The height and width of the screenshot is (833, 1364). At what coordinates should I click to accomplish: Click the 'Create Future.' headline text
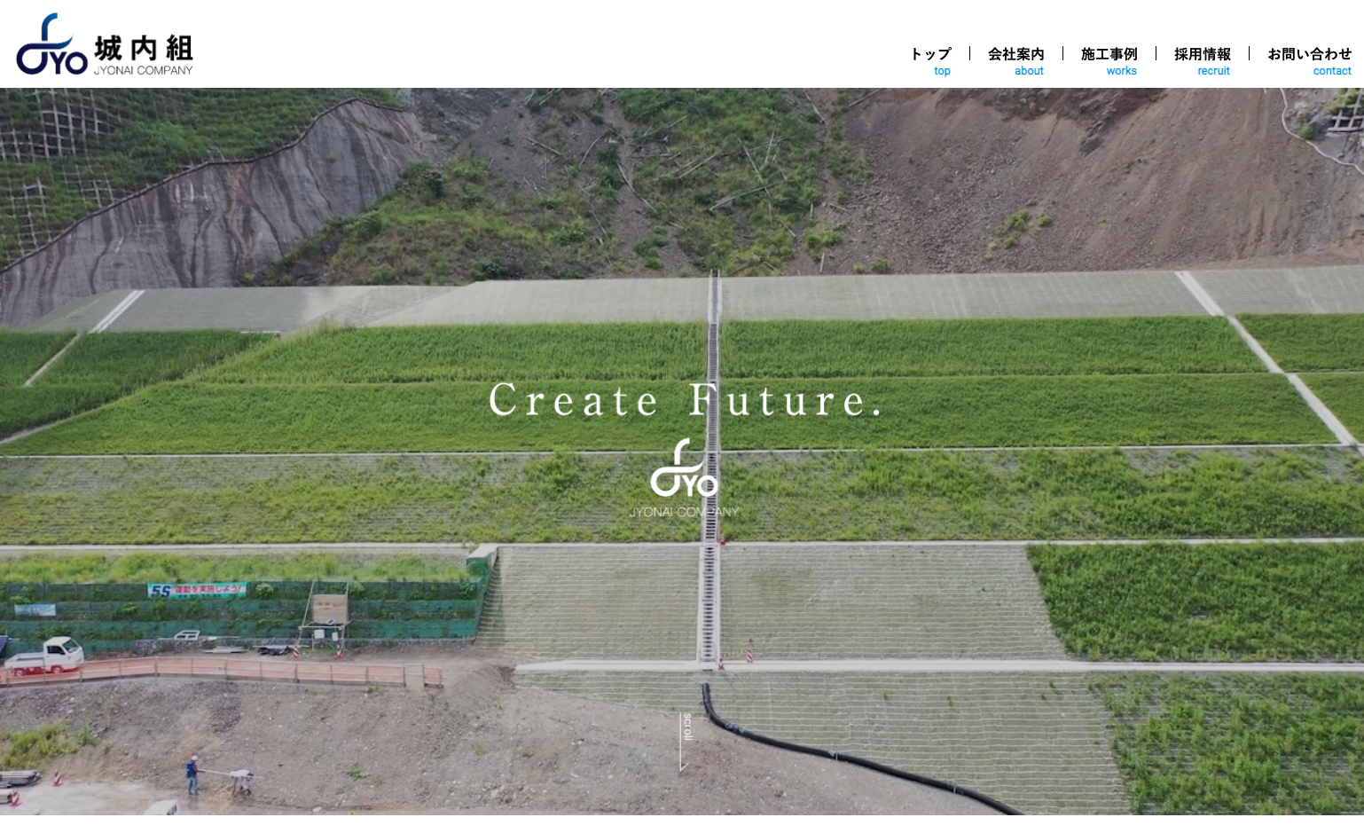coord(686,400)
